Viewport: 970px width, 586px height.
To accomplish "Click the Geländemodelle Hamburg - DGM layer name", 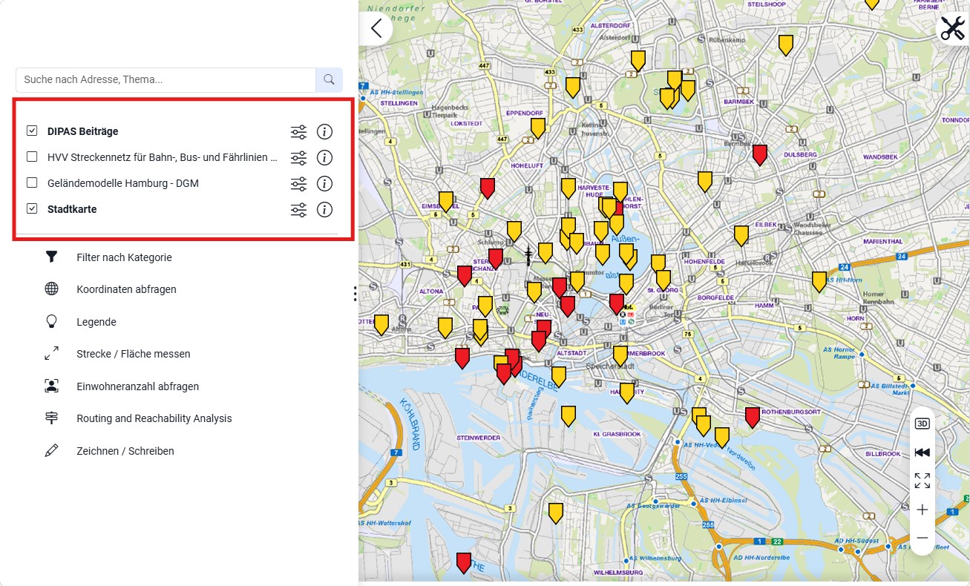I will (x=123, y=183).
